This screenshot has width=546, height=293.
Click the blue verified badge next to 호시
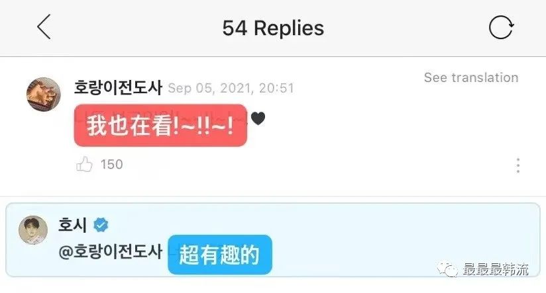click(101, 226)
